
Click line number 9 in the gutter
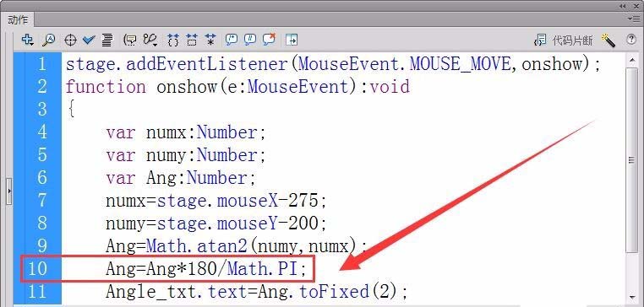point(42,245)
